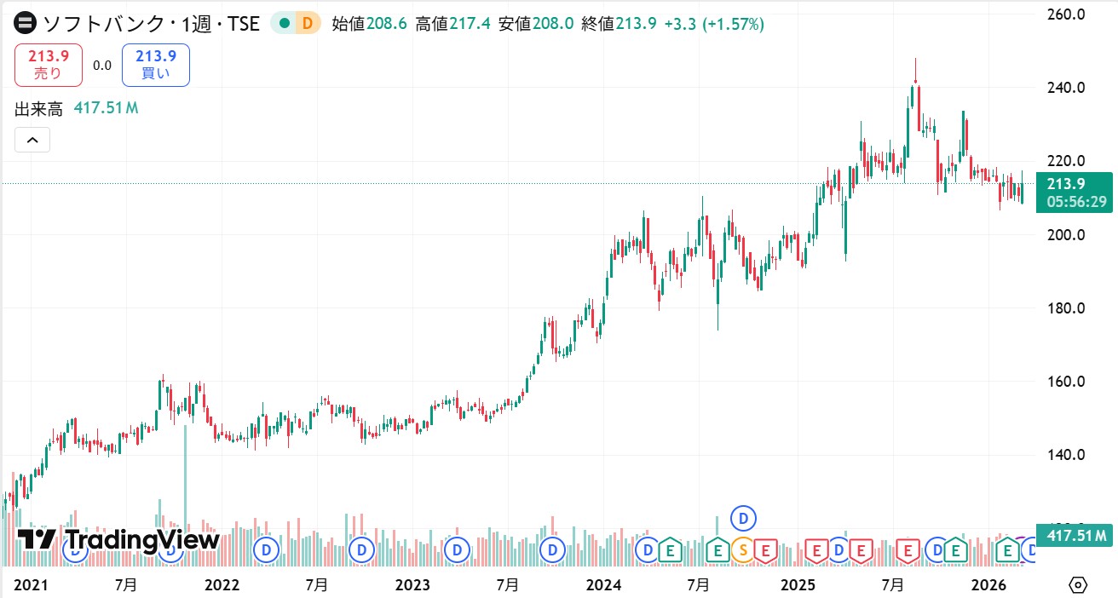Click the first green E earnings marker in 2024
The width and height of the screenshot is (1118, 598).
pyautogui.click(x=670, y=551)
